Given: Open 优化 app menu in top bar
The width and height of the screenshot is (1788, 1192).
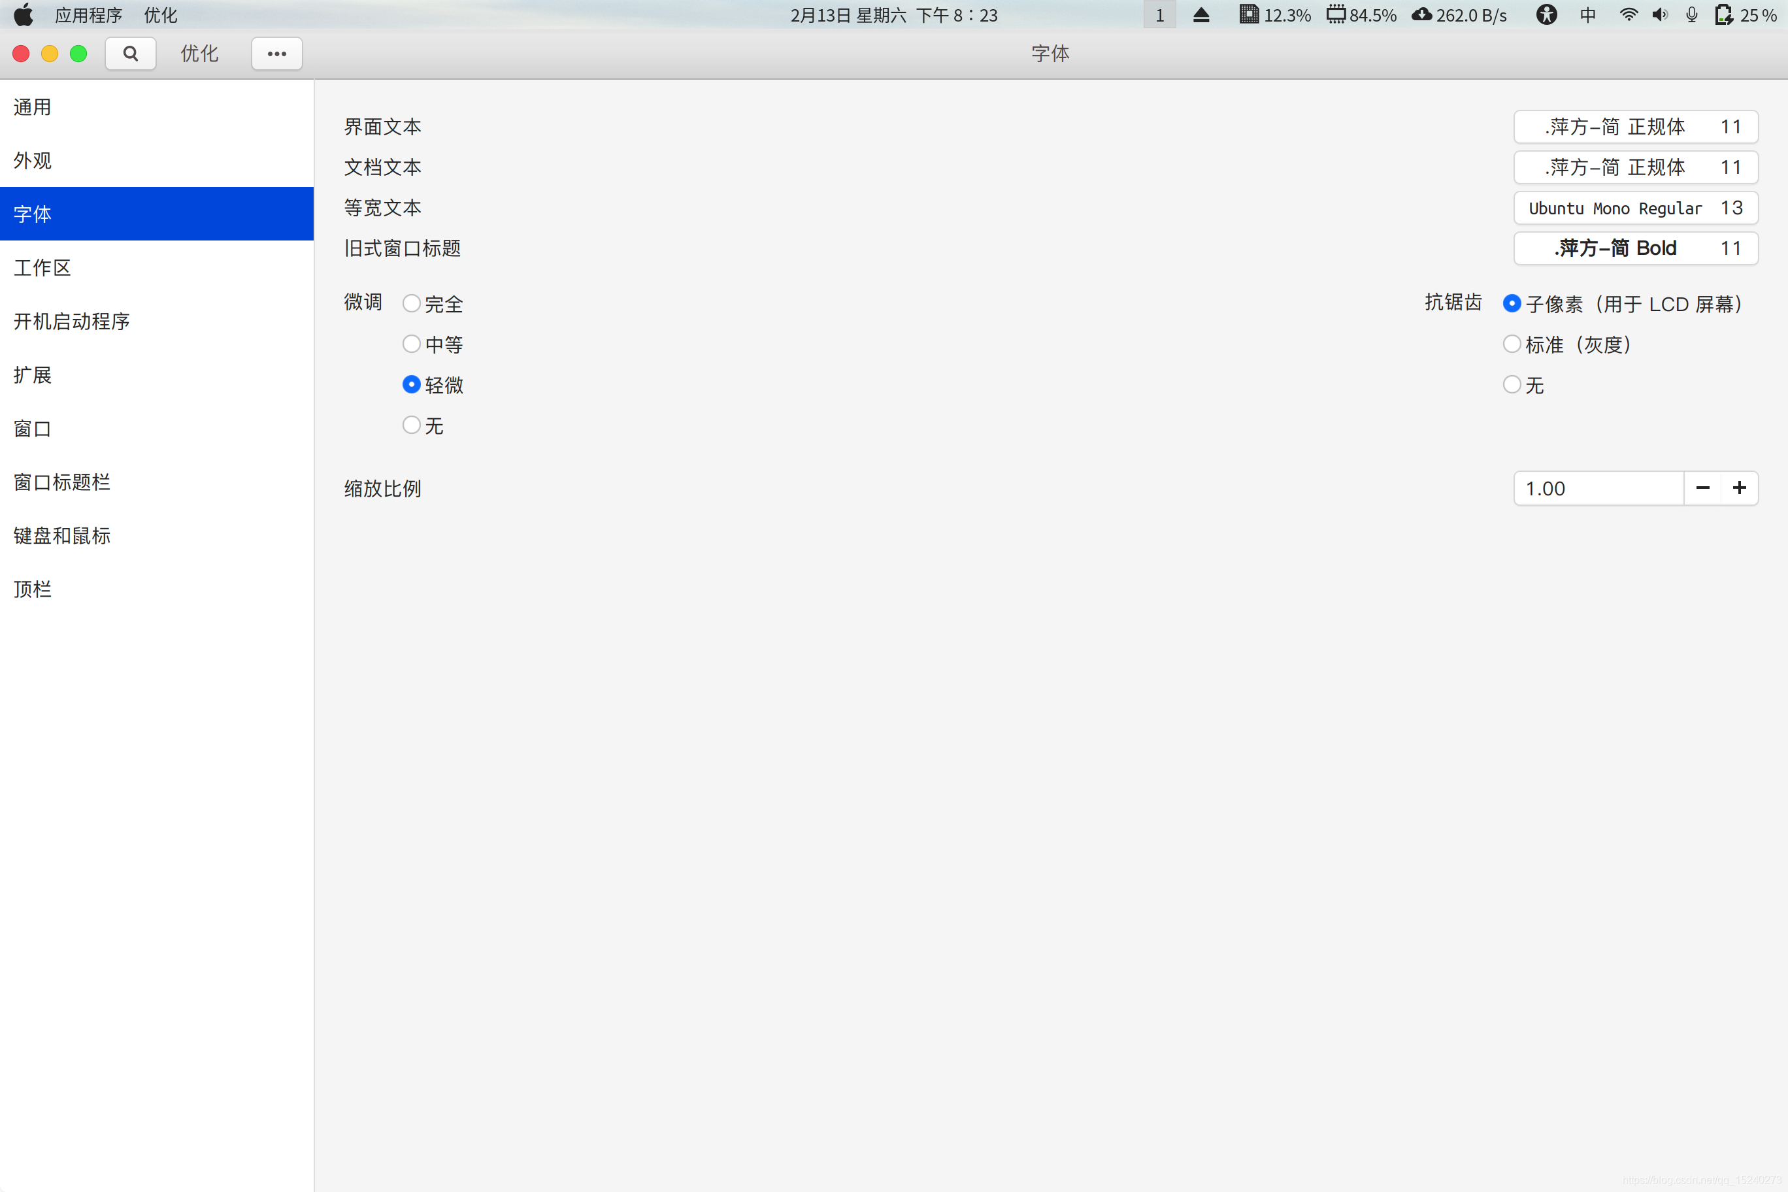Looking at the screenshot, I should pos(160,15).
